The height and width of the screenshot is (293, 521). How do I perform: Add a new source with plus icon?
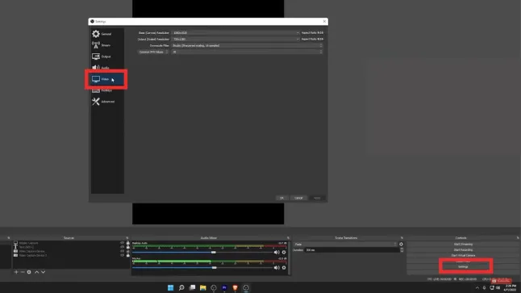16,272
